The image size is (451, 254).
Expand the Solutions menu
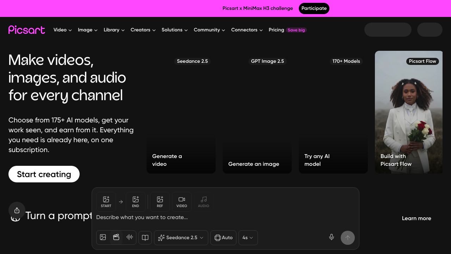[x=175, y=30]
